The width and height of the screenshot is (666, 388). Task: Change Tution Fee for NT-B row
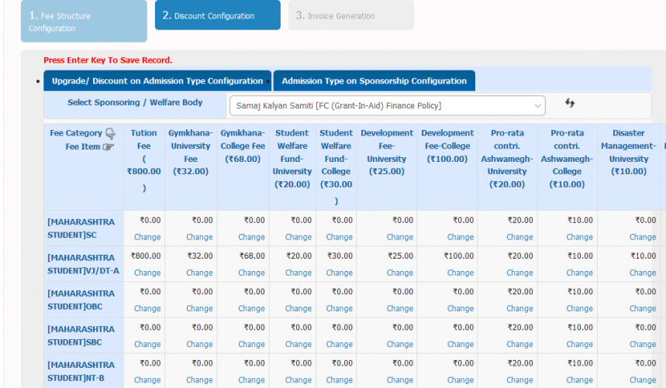147,380
